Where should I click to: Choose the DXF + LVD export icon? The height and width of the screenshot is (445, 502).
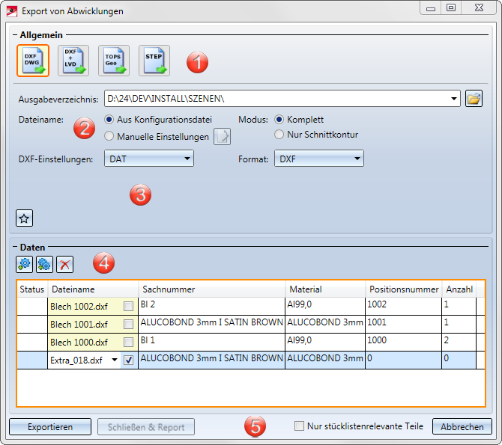(x=73, y=61)
